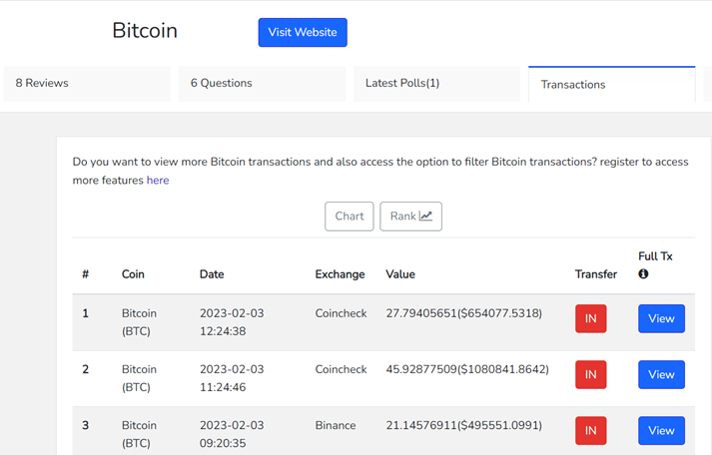The width and height of the screenshot is (712, 455).
Task: Click the Bitcoin page title
Action: tap(145, 30)
